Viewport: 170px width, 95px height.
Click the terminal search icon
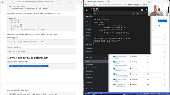coord(134,13)
